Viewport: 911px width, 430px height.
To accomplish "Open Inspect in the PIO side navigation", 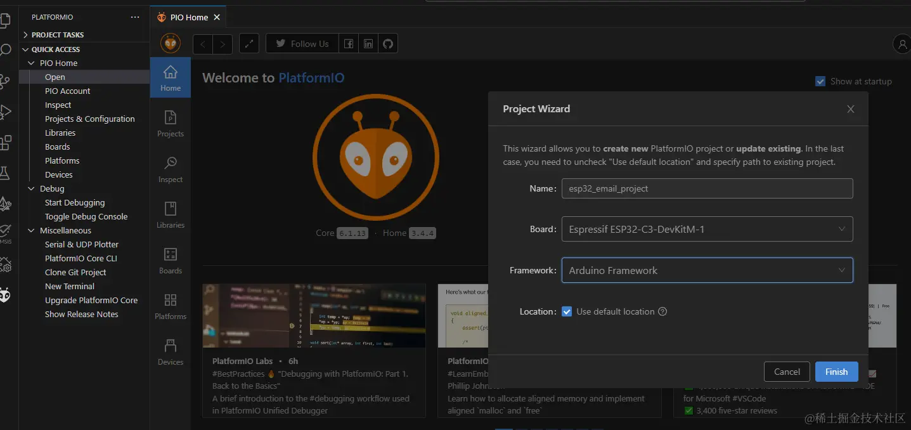I will tap(171, 169).
